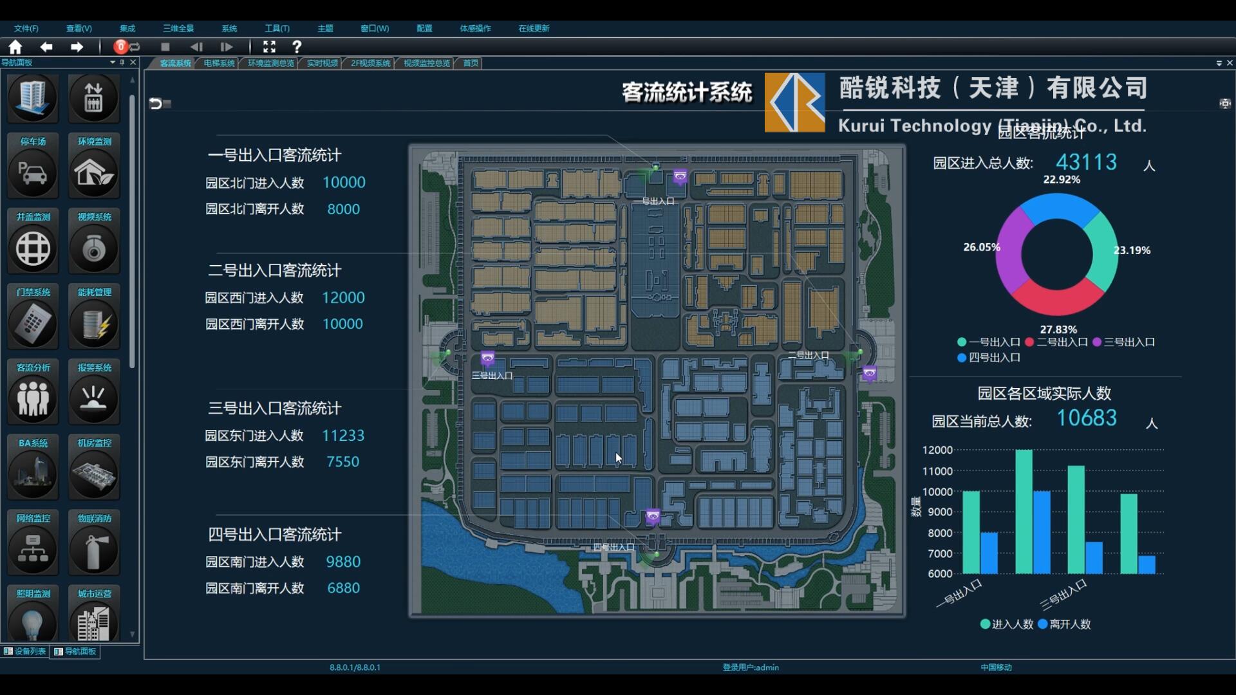Open the 报警系统 alarm module

click(94, 399)
